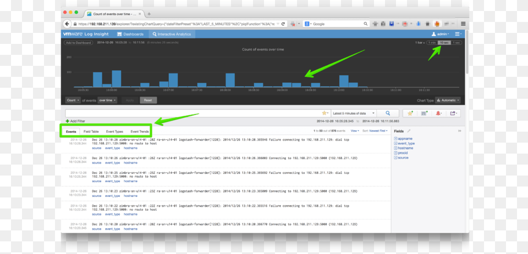Viewport: 528px width, 254px height.
Task: Click into the query search field
Action: tap(193, 113)
